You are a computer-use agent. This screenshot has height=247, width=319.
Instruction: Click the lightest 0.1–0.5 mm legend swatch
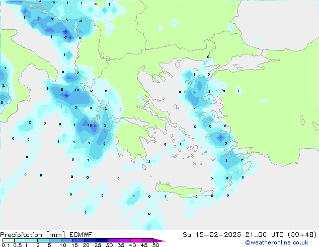pyautogui.click(x=9, y=240)
